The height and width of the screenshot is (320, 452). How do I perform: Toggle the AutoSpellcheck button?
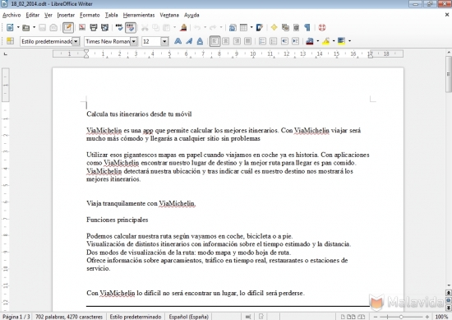point(131,27)
